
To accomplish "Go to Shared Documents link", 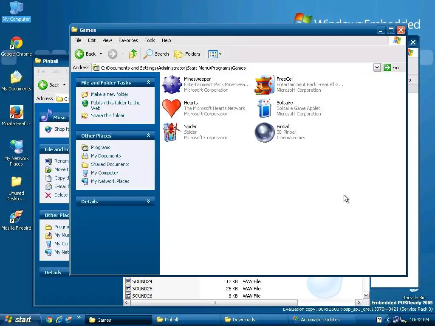I will coord(110,164).
